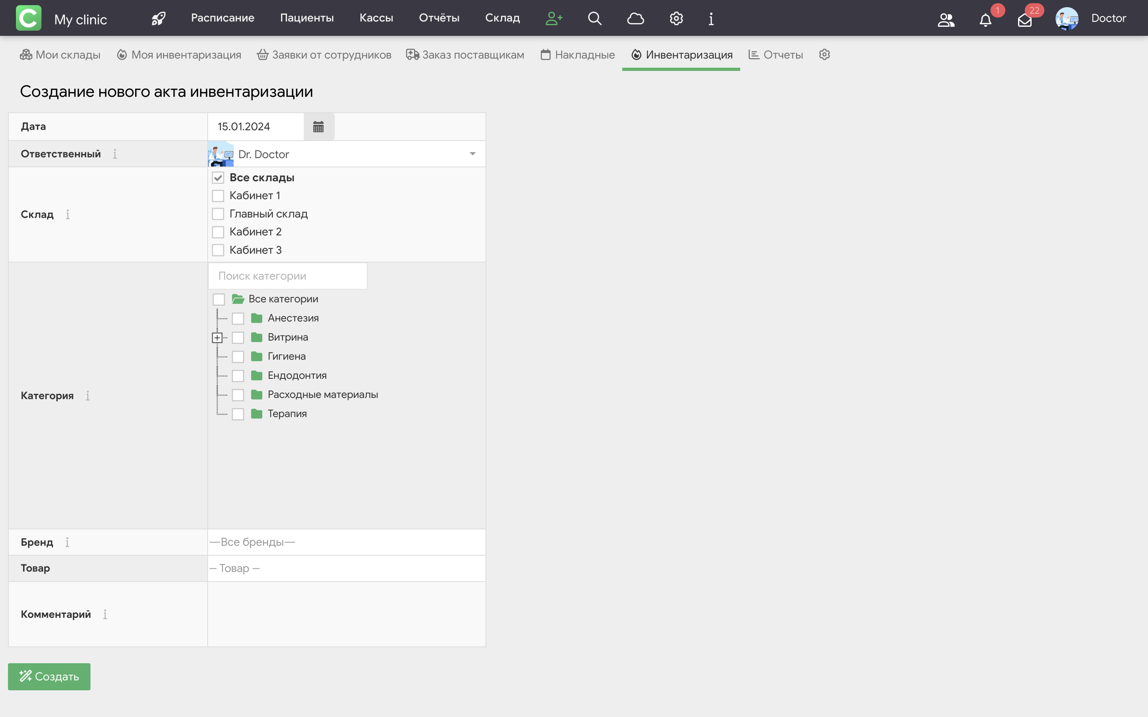This screenshot has height=717, width=1148.
Task: Open the Кассы menu
Action: (376, 18)
